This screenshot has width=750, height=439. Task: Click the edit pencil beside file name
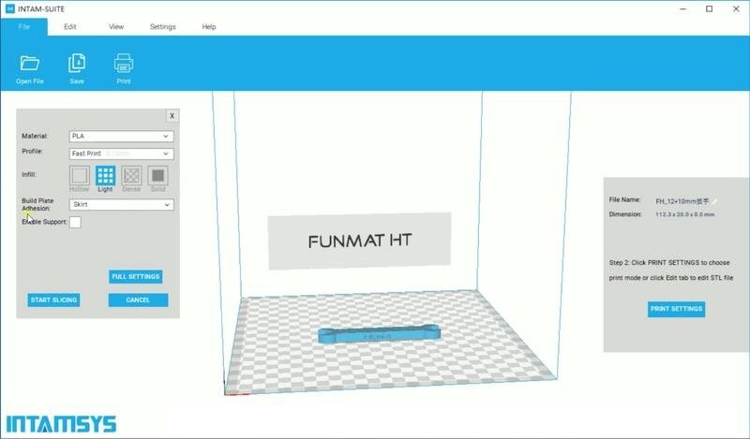tap(715, 200)
